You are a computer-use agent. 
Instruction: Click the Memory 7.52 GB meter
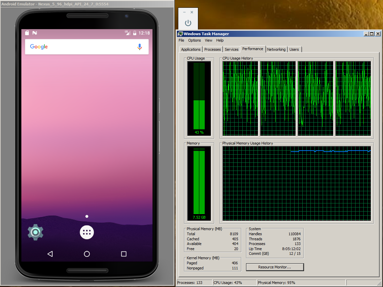point(199,183)
